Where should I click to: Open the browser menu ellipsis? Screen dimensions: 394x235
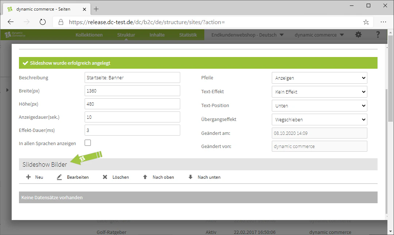coord(383,22)
